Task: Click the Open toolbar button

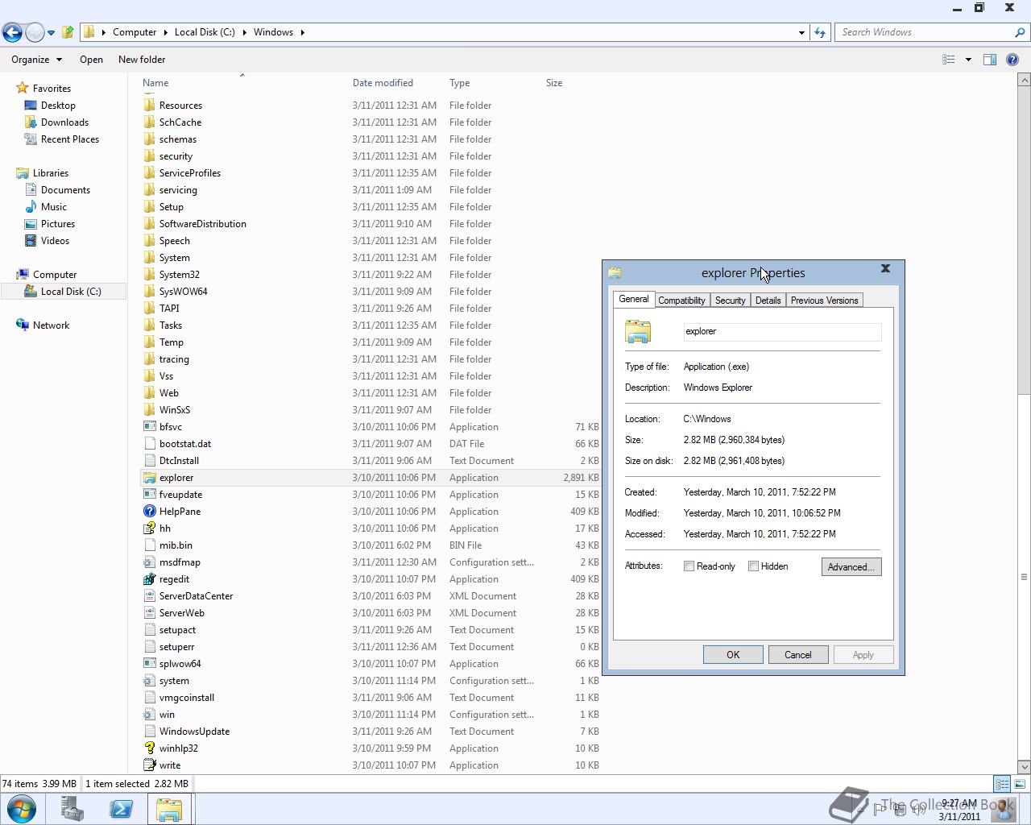Action: pos(91,60)
